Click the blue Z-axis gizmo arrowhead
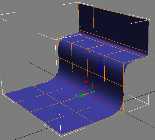This screenshot has width=155, height=140. [x=100, y=65]
